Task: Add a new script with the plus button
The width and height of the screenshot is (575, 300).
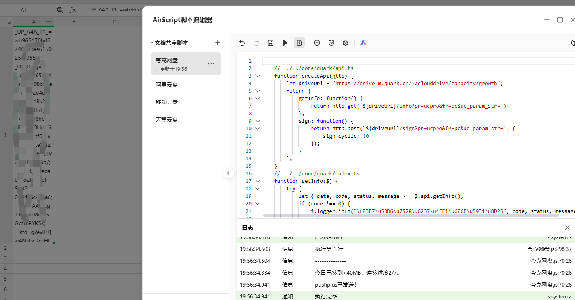Action: [x=217, y=42]
